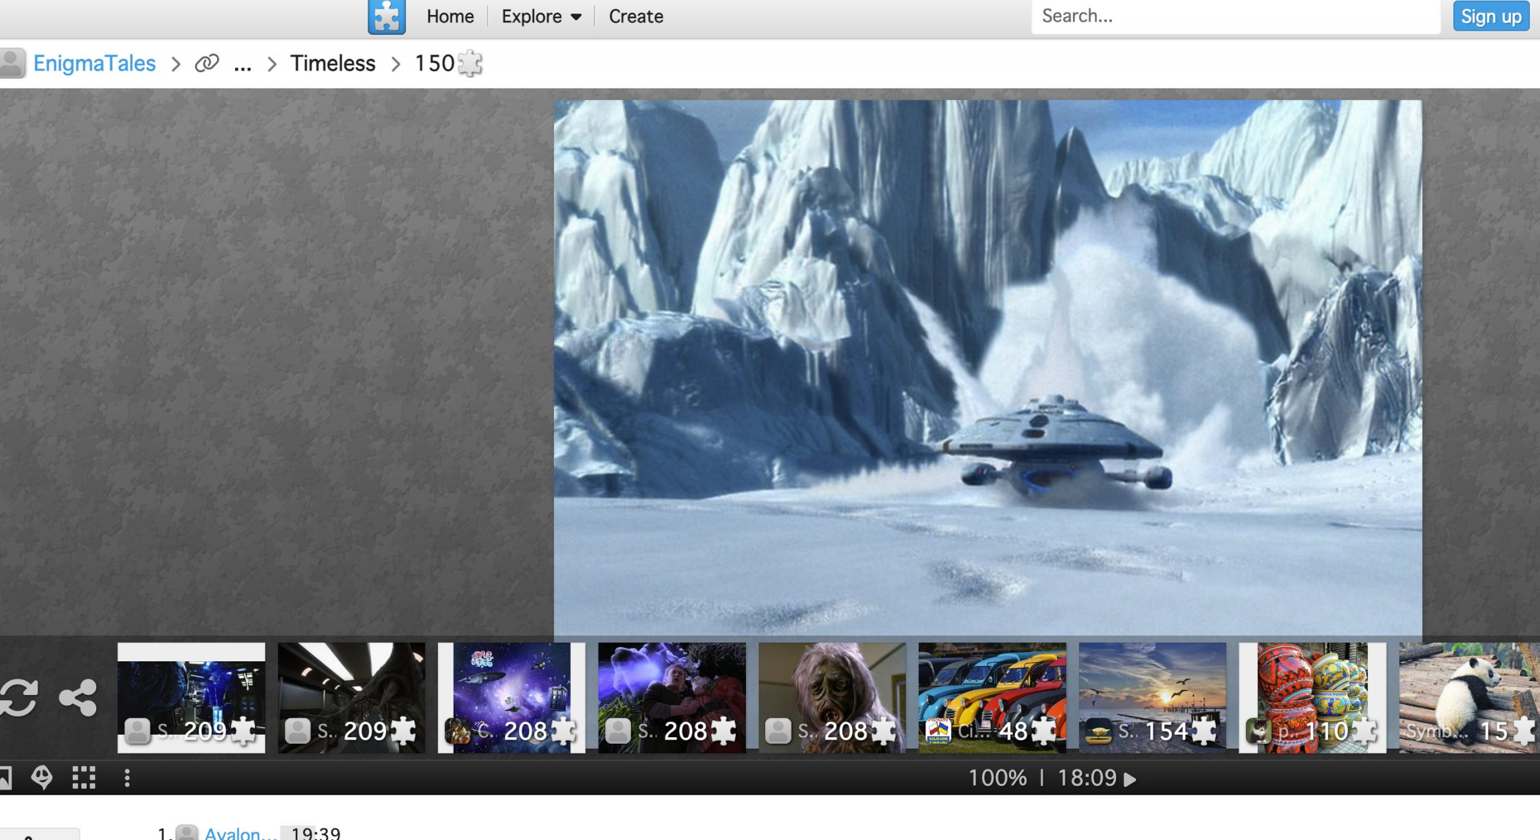The width and height of the screenshot is (1540, 840).
Task: Click the play timer arrow after 18:09
Action: click(1130, 779)
